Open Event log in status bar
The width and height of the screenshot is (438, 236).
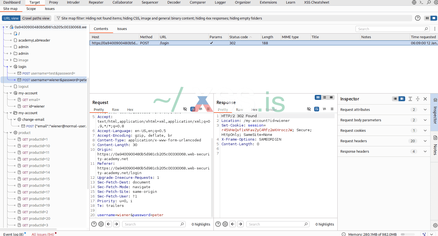13,234
